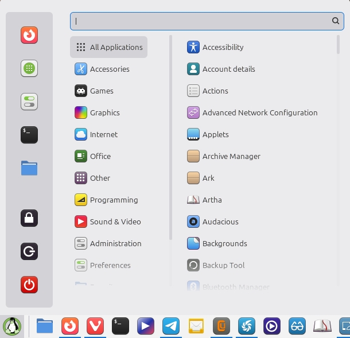The height and width of the screenshot is (338, 350).
Task: Launch Terminal from the favorites sidebar
Action: tap(29, 135)
